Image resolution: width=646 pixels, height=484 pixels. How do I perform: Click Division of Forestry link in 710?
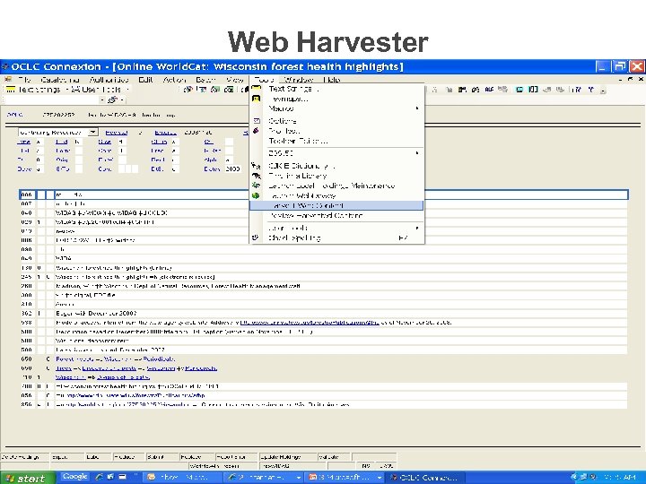[123, 377]
